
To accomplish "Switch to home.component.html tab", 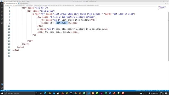I will [11, 3].
